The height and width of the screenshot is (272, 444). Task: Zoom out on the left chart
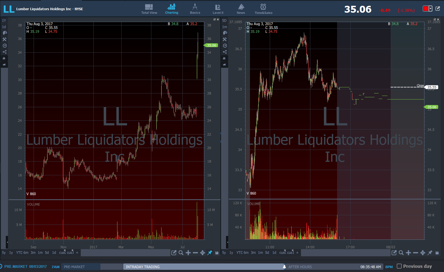click(x=195, y=253)
